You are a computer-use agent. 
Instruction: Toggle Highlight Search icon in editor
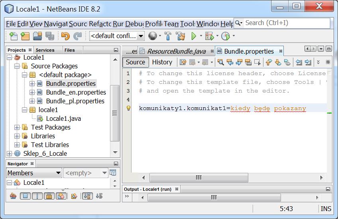[x=248, y=62]
